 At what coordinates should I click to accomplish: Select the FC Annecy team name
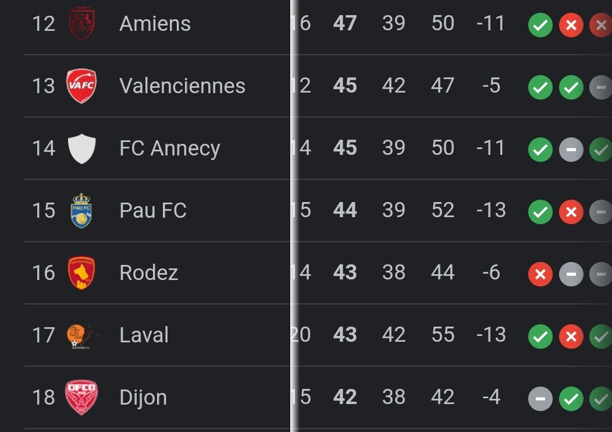[x=170, y=148]
